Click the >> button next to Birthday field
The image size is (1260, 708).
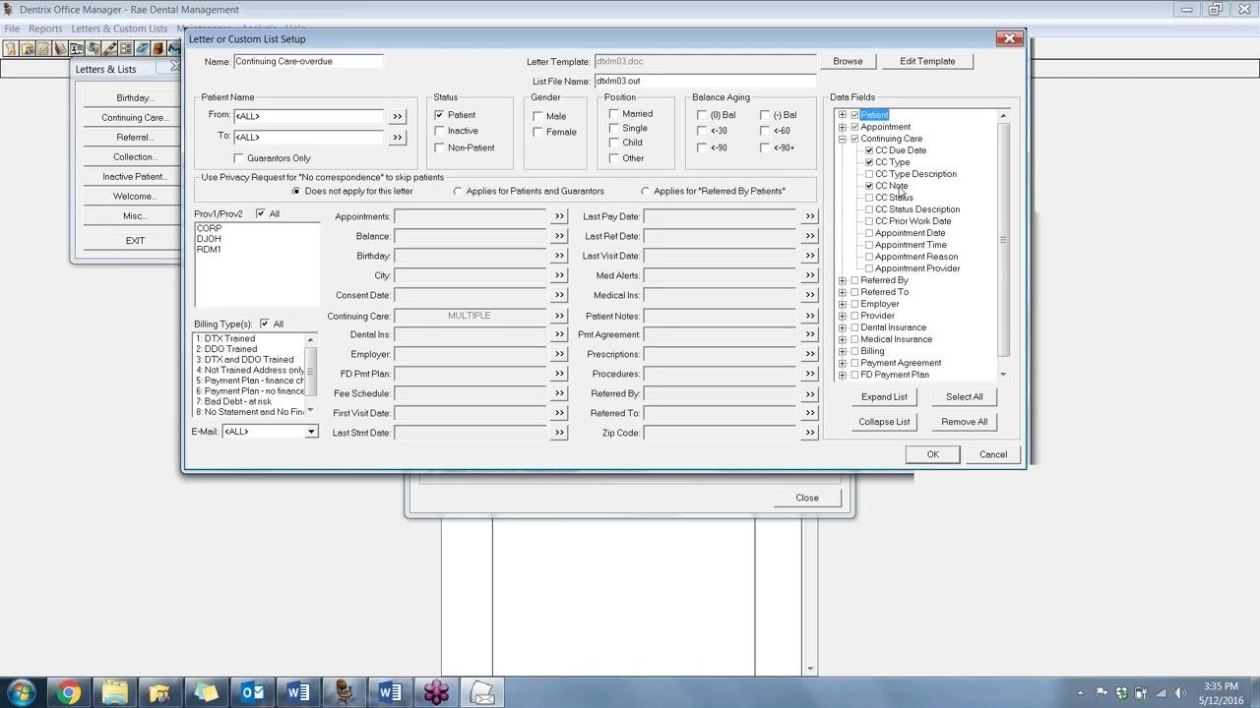click(559, 256)
